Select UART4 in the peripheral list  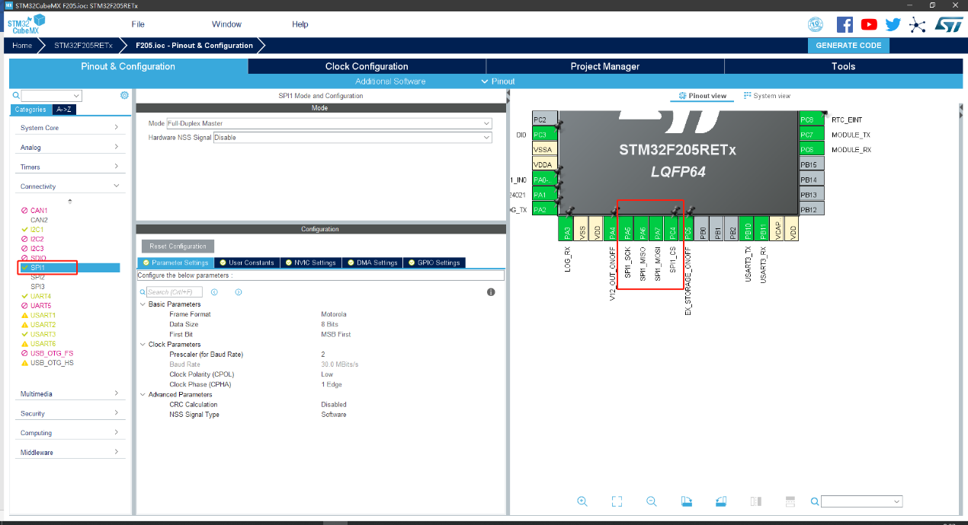pyautogui.click(x=40, y=296)
